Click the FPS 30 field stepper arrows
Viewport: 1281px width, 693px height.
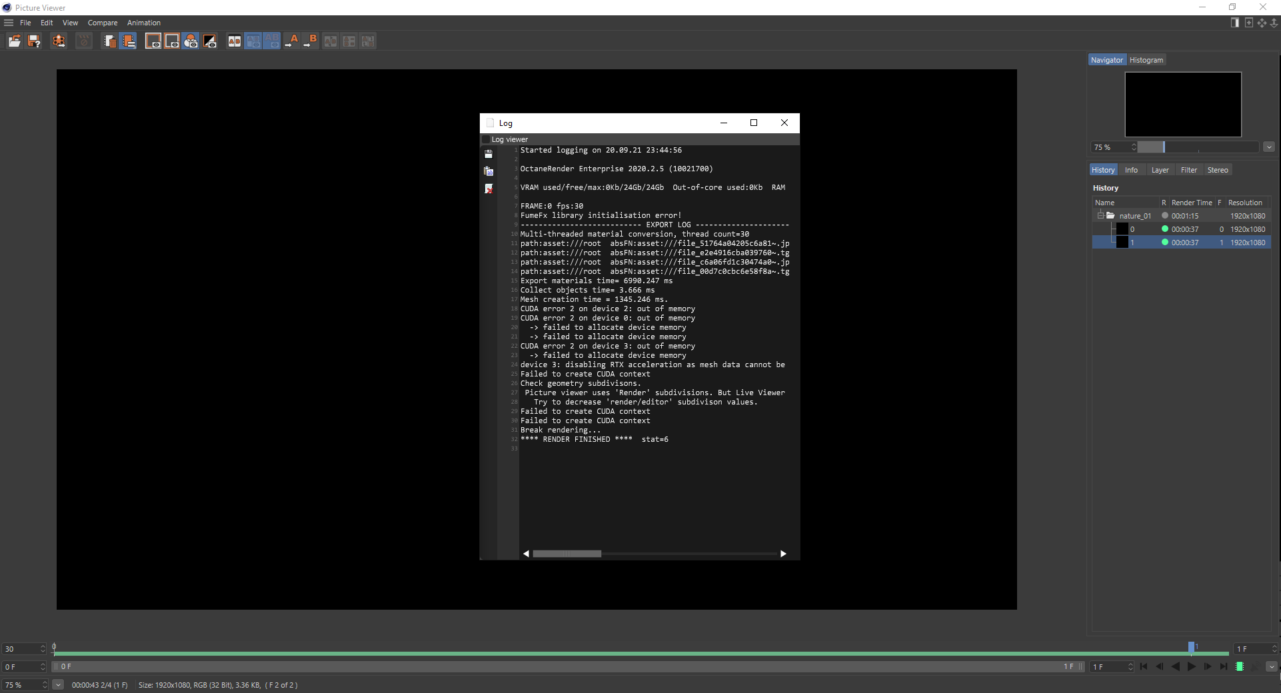click(43, 649)
